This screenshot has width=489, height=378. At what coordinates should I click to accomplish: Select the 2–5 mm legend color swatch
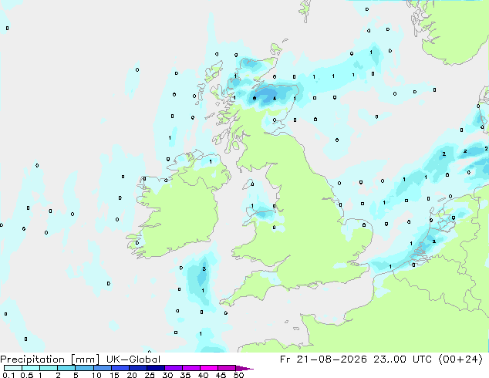[66, 368]
